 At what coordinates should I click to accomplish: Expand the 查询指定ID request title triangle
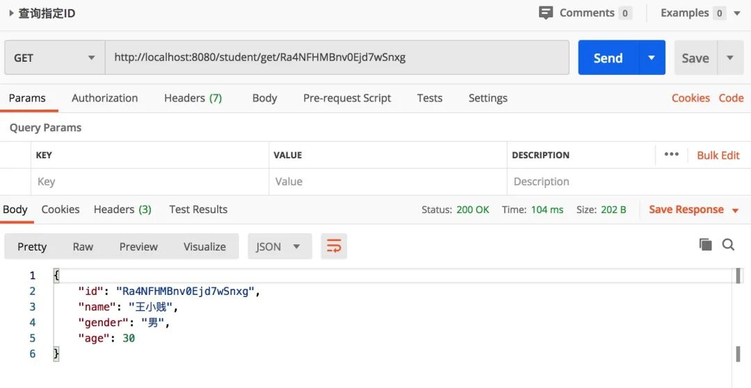[x=11, y=13]
